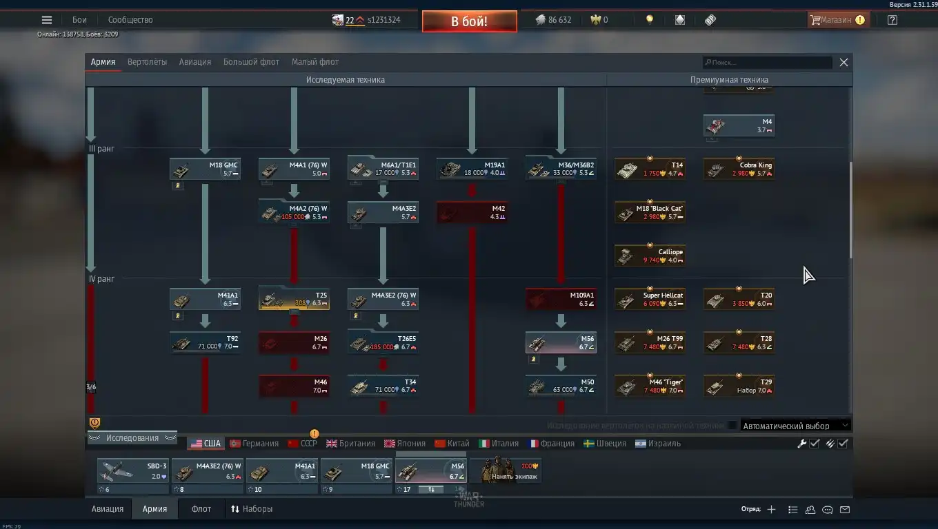Viewport: 938px width, 529px height.
Task: Click Нанять экипаж recruit crew
Action: (x=506, y=471)
